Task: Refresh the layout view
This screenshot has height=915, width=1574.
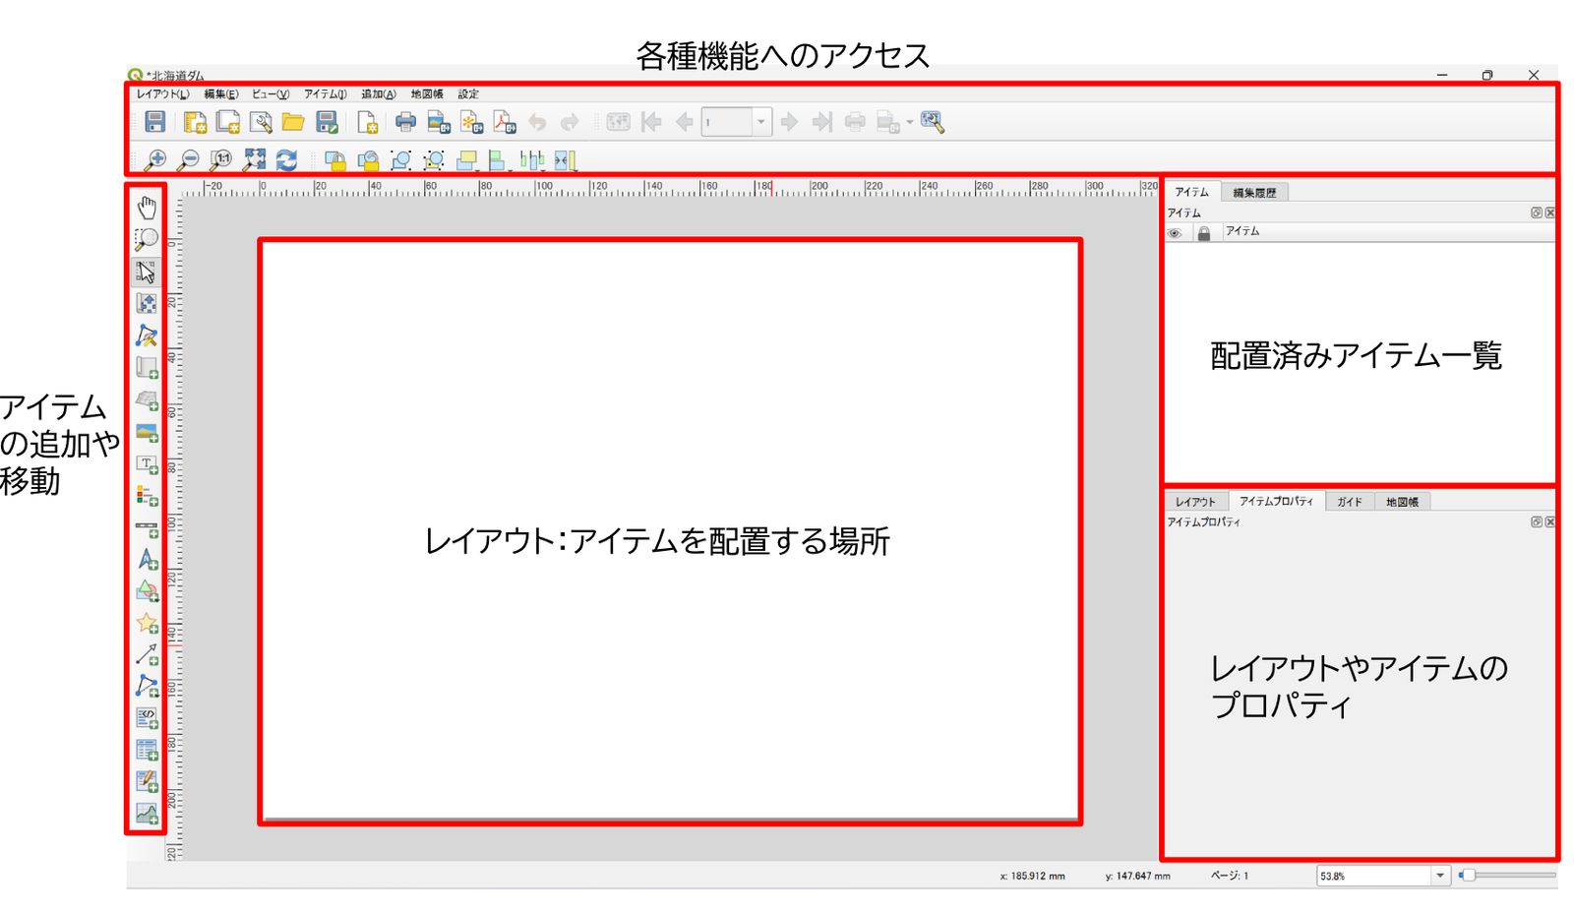Action: [x=286, y=159]
